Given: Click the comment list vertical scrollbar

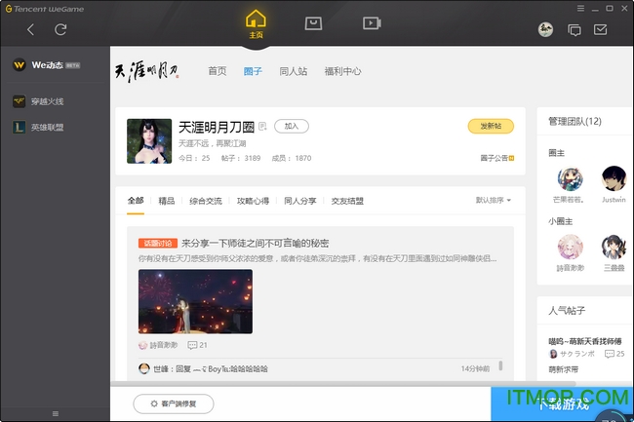Looking at the screenshot, I should click(x=500, y=365).
